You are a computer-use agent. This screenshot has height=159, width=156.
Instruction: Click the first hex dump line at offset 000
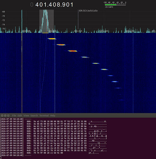point(53,121)
